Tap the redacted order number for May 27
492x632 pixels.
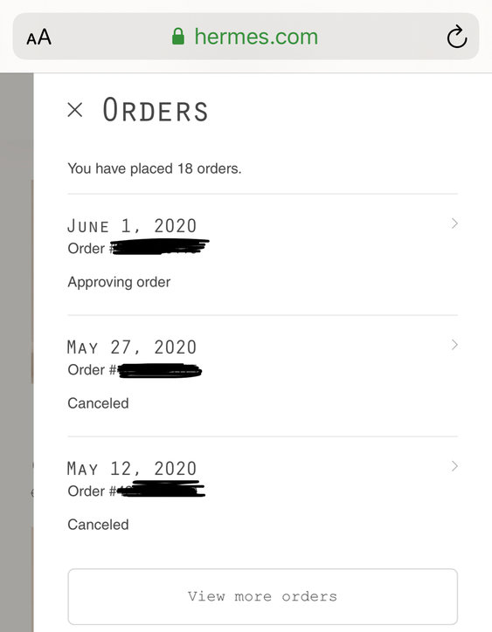coord(160,370)
